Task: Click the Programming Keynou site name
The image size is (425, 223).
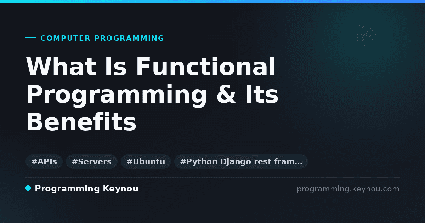Action: 86,189
